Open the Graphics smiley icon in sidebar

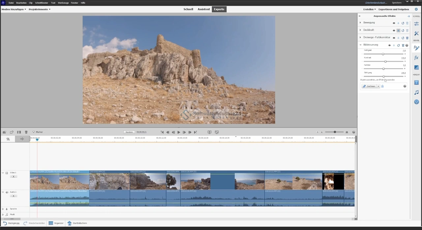416,102
